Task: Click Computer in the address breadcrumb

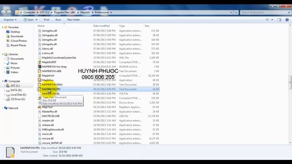Action: (29, 12)
